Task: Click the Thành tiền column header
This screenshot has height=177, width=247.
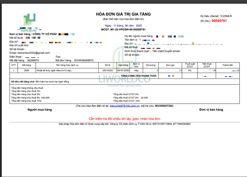Action: pyautogui.click(x=228, y=65)
